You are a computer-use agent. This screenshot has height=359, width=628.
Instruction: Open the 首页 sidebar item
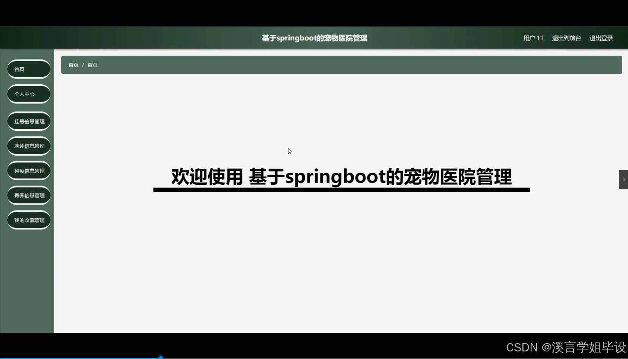28,69
